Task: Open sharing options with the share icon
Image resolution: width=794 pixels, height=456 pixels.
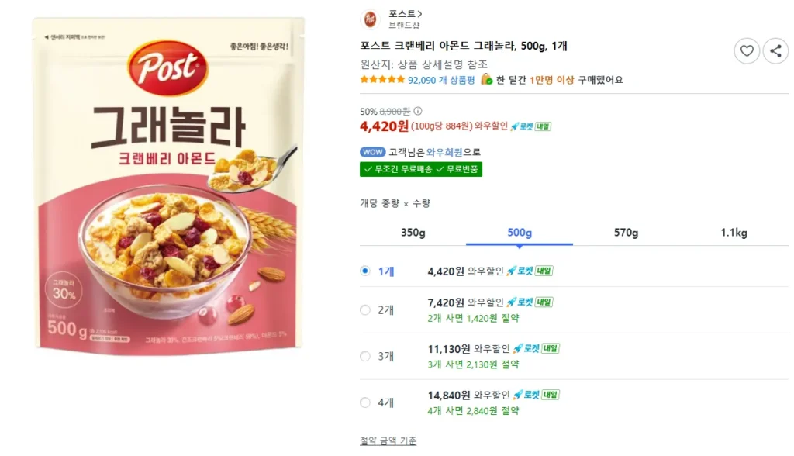Action: [775, 50]
